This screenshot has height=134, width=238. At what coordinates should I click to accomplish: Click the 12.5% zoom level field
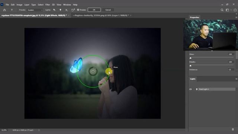coord(4,130)
